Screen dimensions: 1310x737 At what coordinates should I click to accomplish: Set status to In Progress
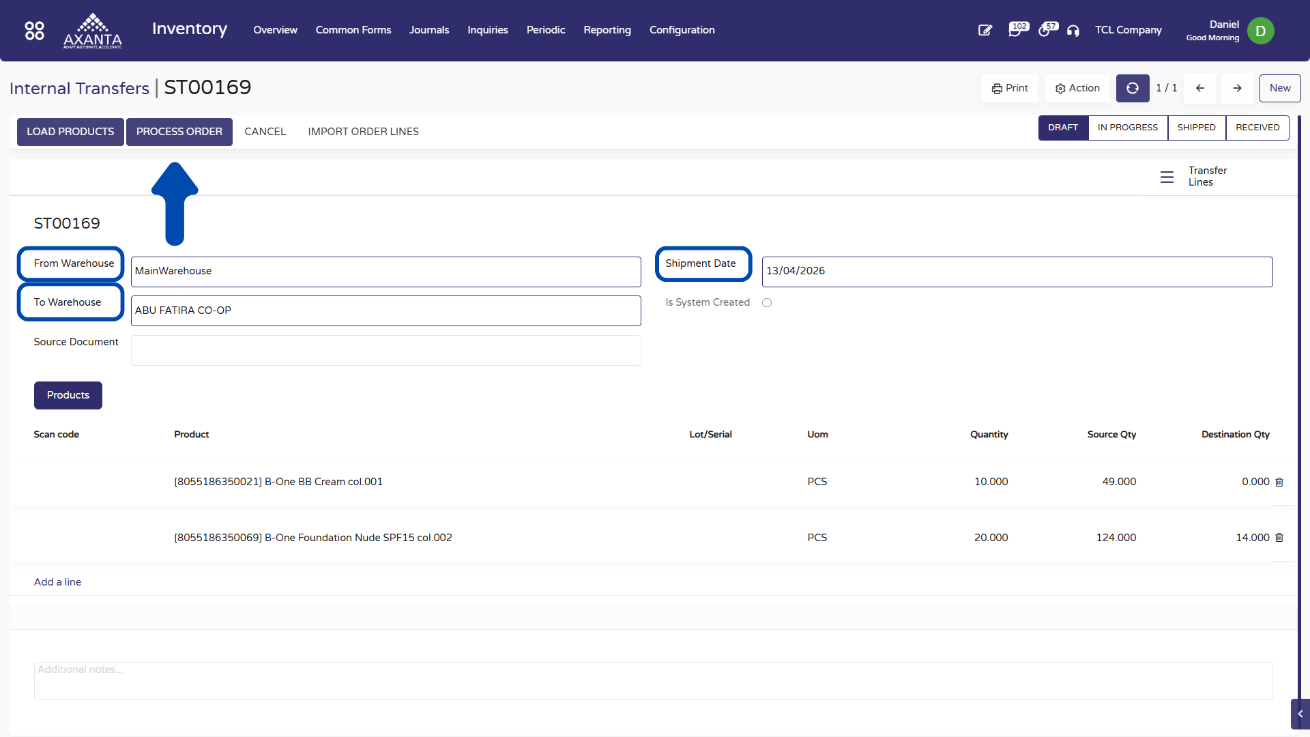pos(1127,128)
